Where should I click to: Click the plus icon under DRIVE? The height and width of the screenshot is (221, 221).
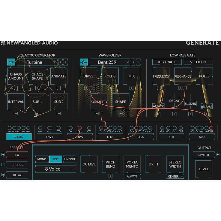pos(86,88)
